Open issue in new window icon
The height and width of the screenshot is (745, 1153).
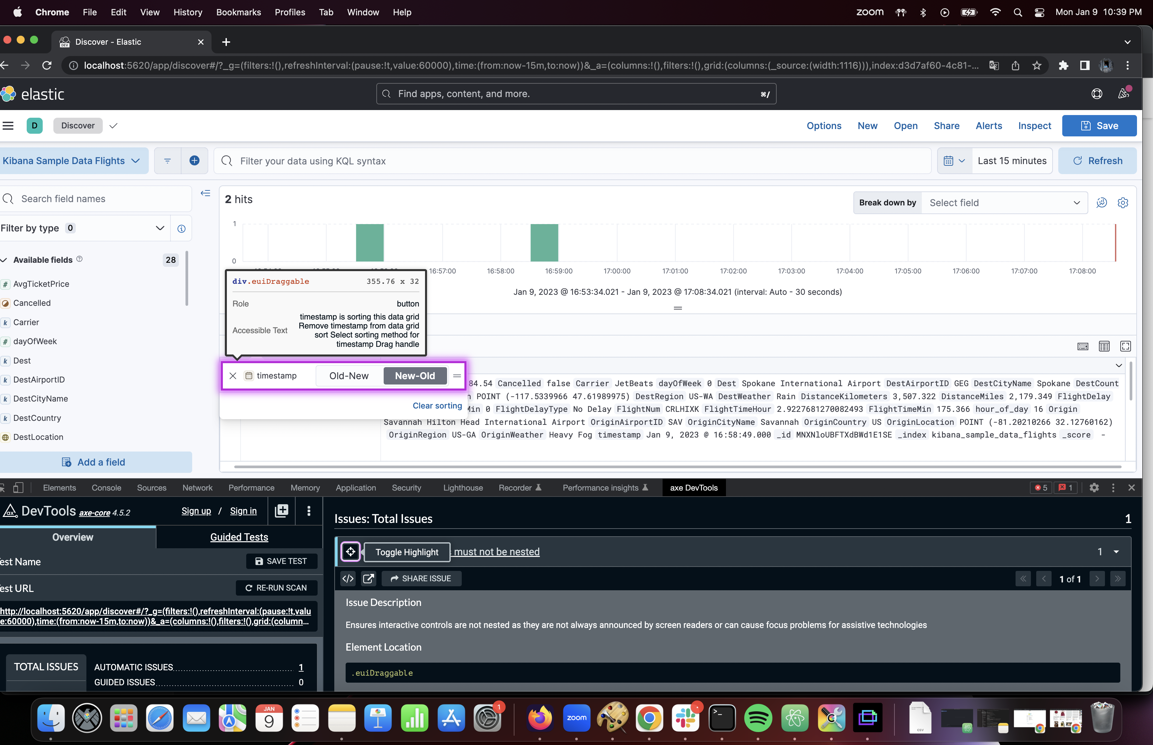[368, 579]
